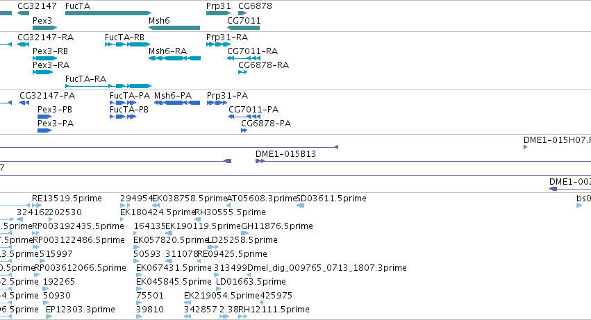Select EST EK038758.5prime label
The height and width of the screenshot is (320, 591).
click(190, 199)
